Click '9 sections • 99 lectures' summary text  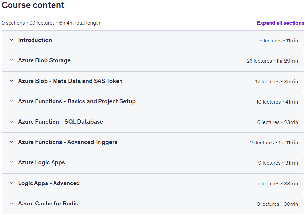[x=28, y=23]
